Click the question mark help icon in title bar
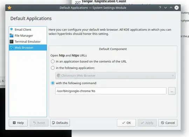Screen dimensions: 189x137 click(160, 8)
